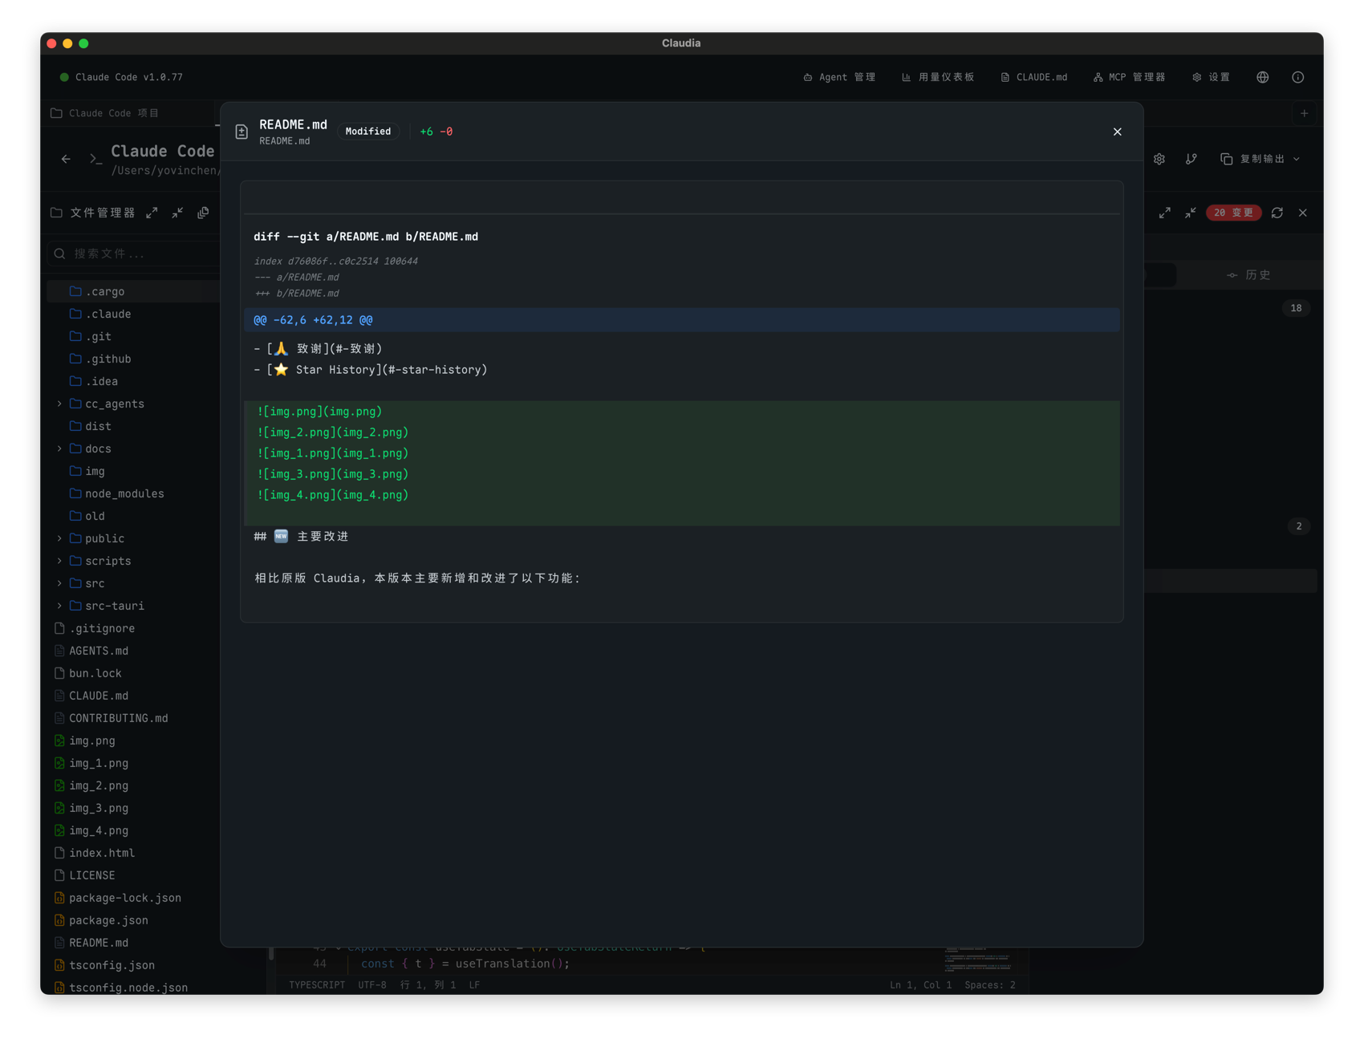Open the language globe icon
The image size is (1364, 1043).
click(x=1262, y=77)
